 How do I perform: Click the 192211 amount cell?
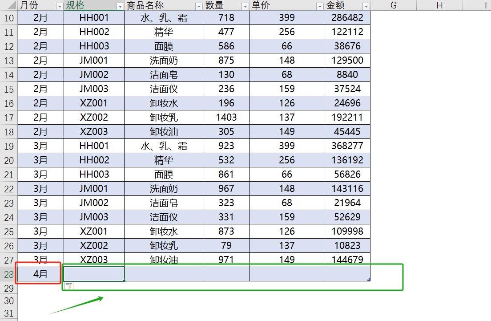click(347, 118)
